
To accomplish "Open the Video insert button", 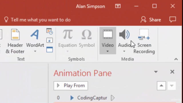I will (108, 41).
